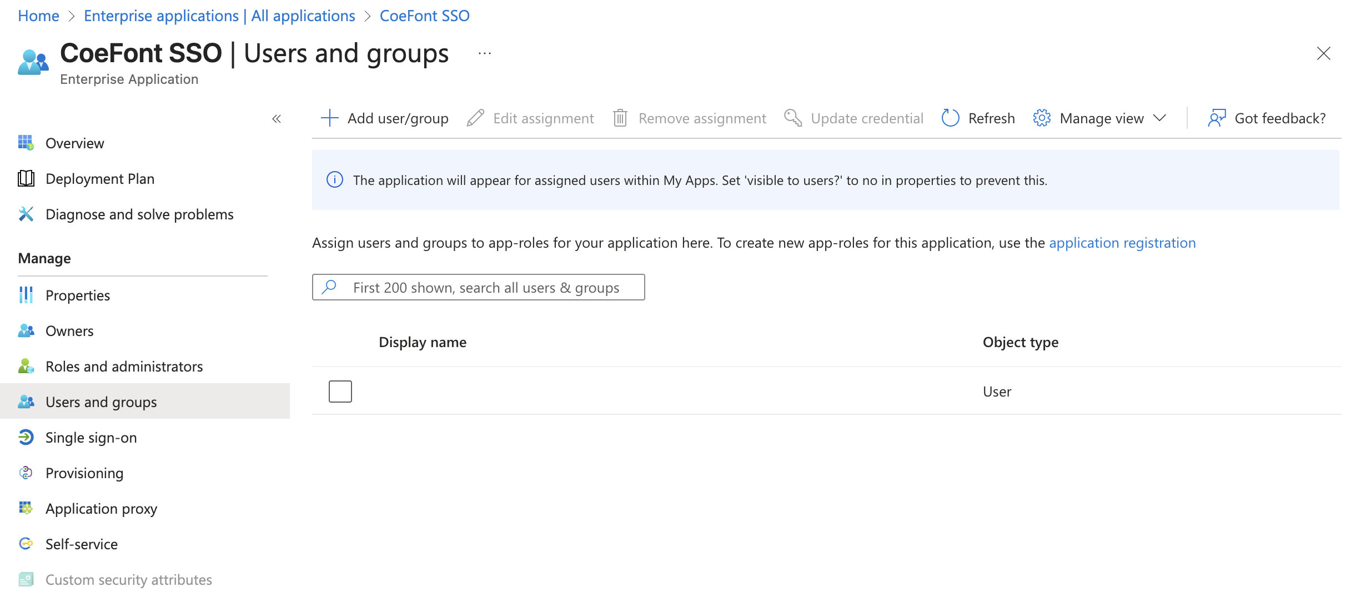Open the Application proxy page
Screen dimensions: 1356x612
[102, 509]
